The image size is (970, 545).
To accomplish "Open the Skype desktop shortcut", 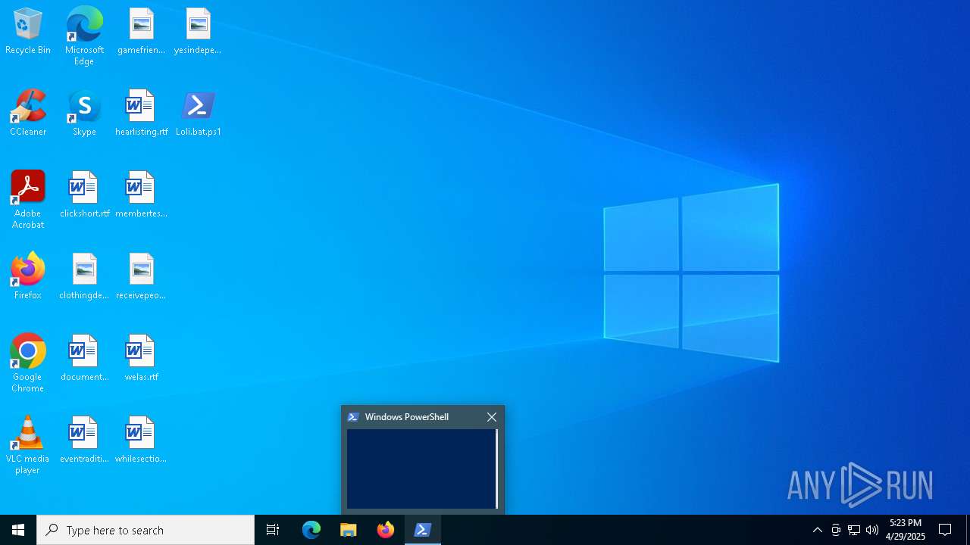I will [84, 114].
